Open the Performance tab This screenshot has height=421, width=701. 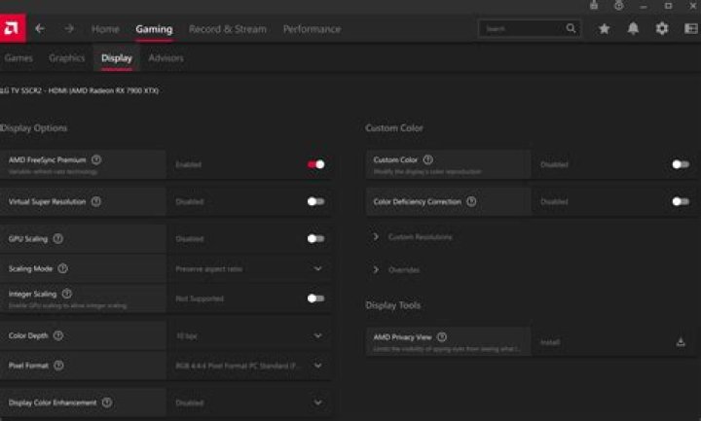313,29
